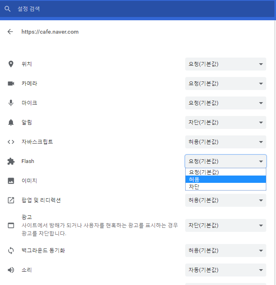Click the sound speaker icon
This screenshot has width=276, height=285.
tap(11, 270)
